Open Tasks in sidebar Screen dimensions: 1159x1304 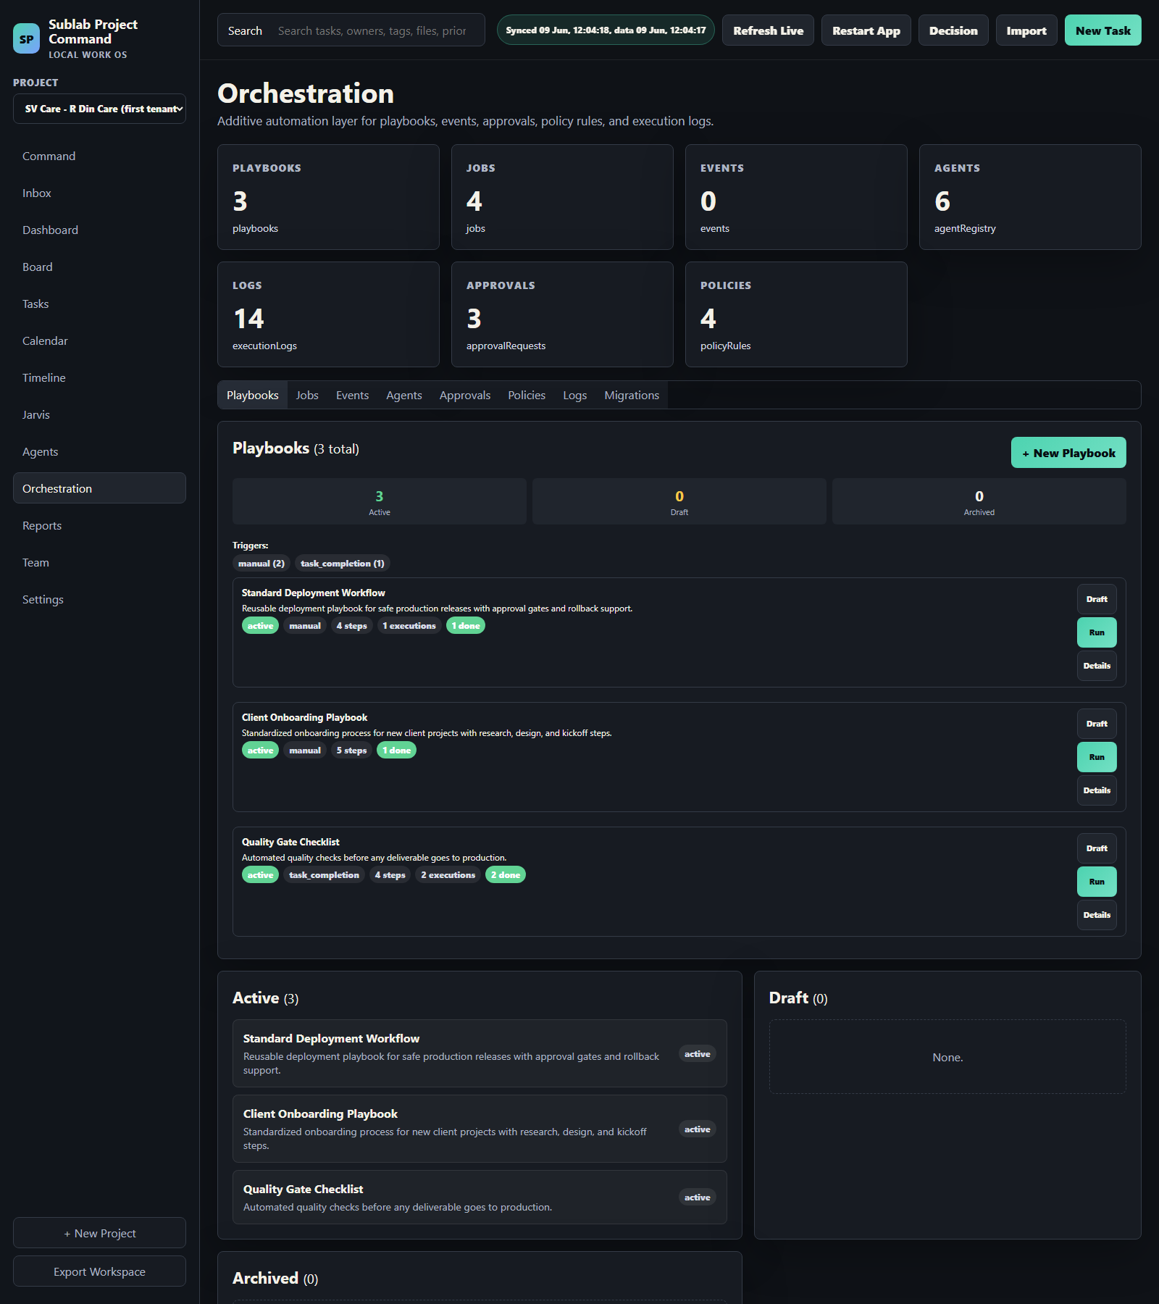[99, 304]
